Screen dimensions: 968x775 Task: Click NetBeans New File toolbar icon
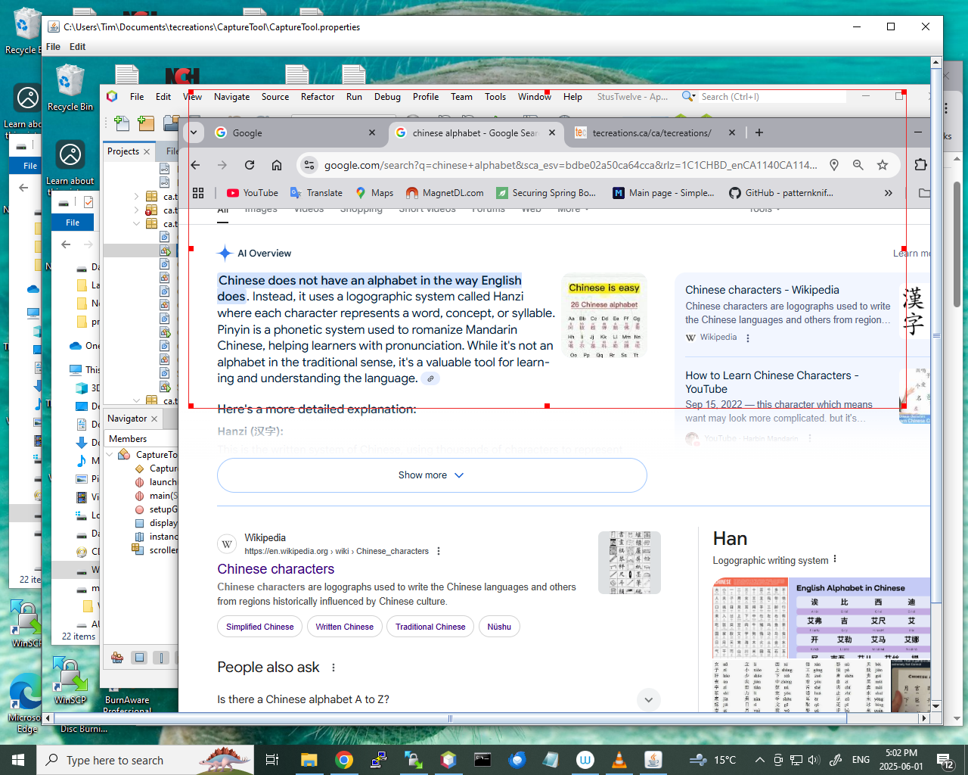tap(121, 123)
